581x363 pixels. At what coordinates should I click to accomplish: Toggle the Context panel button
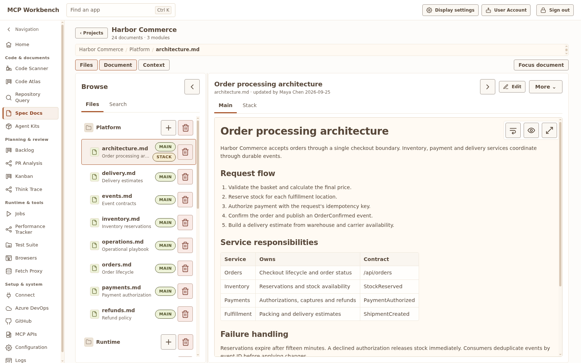[x=154, y=65]
